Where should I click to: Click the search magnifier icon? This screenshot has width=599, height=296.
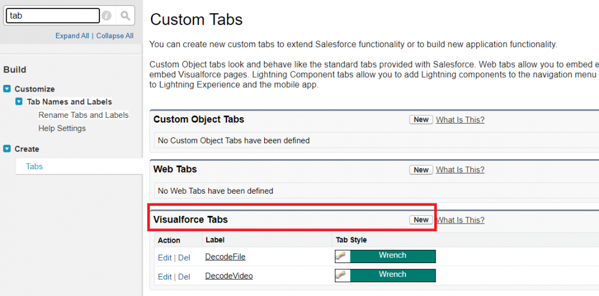(x=125, y=16)
